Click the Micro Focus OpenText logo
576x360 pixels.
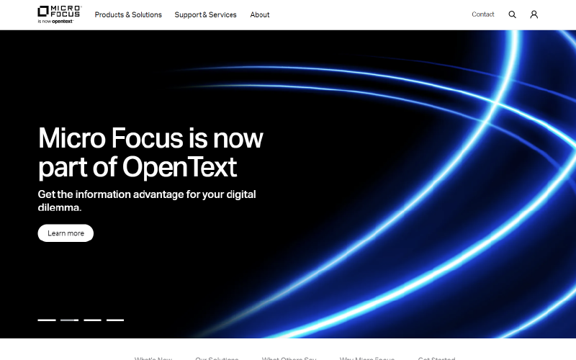60,14
